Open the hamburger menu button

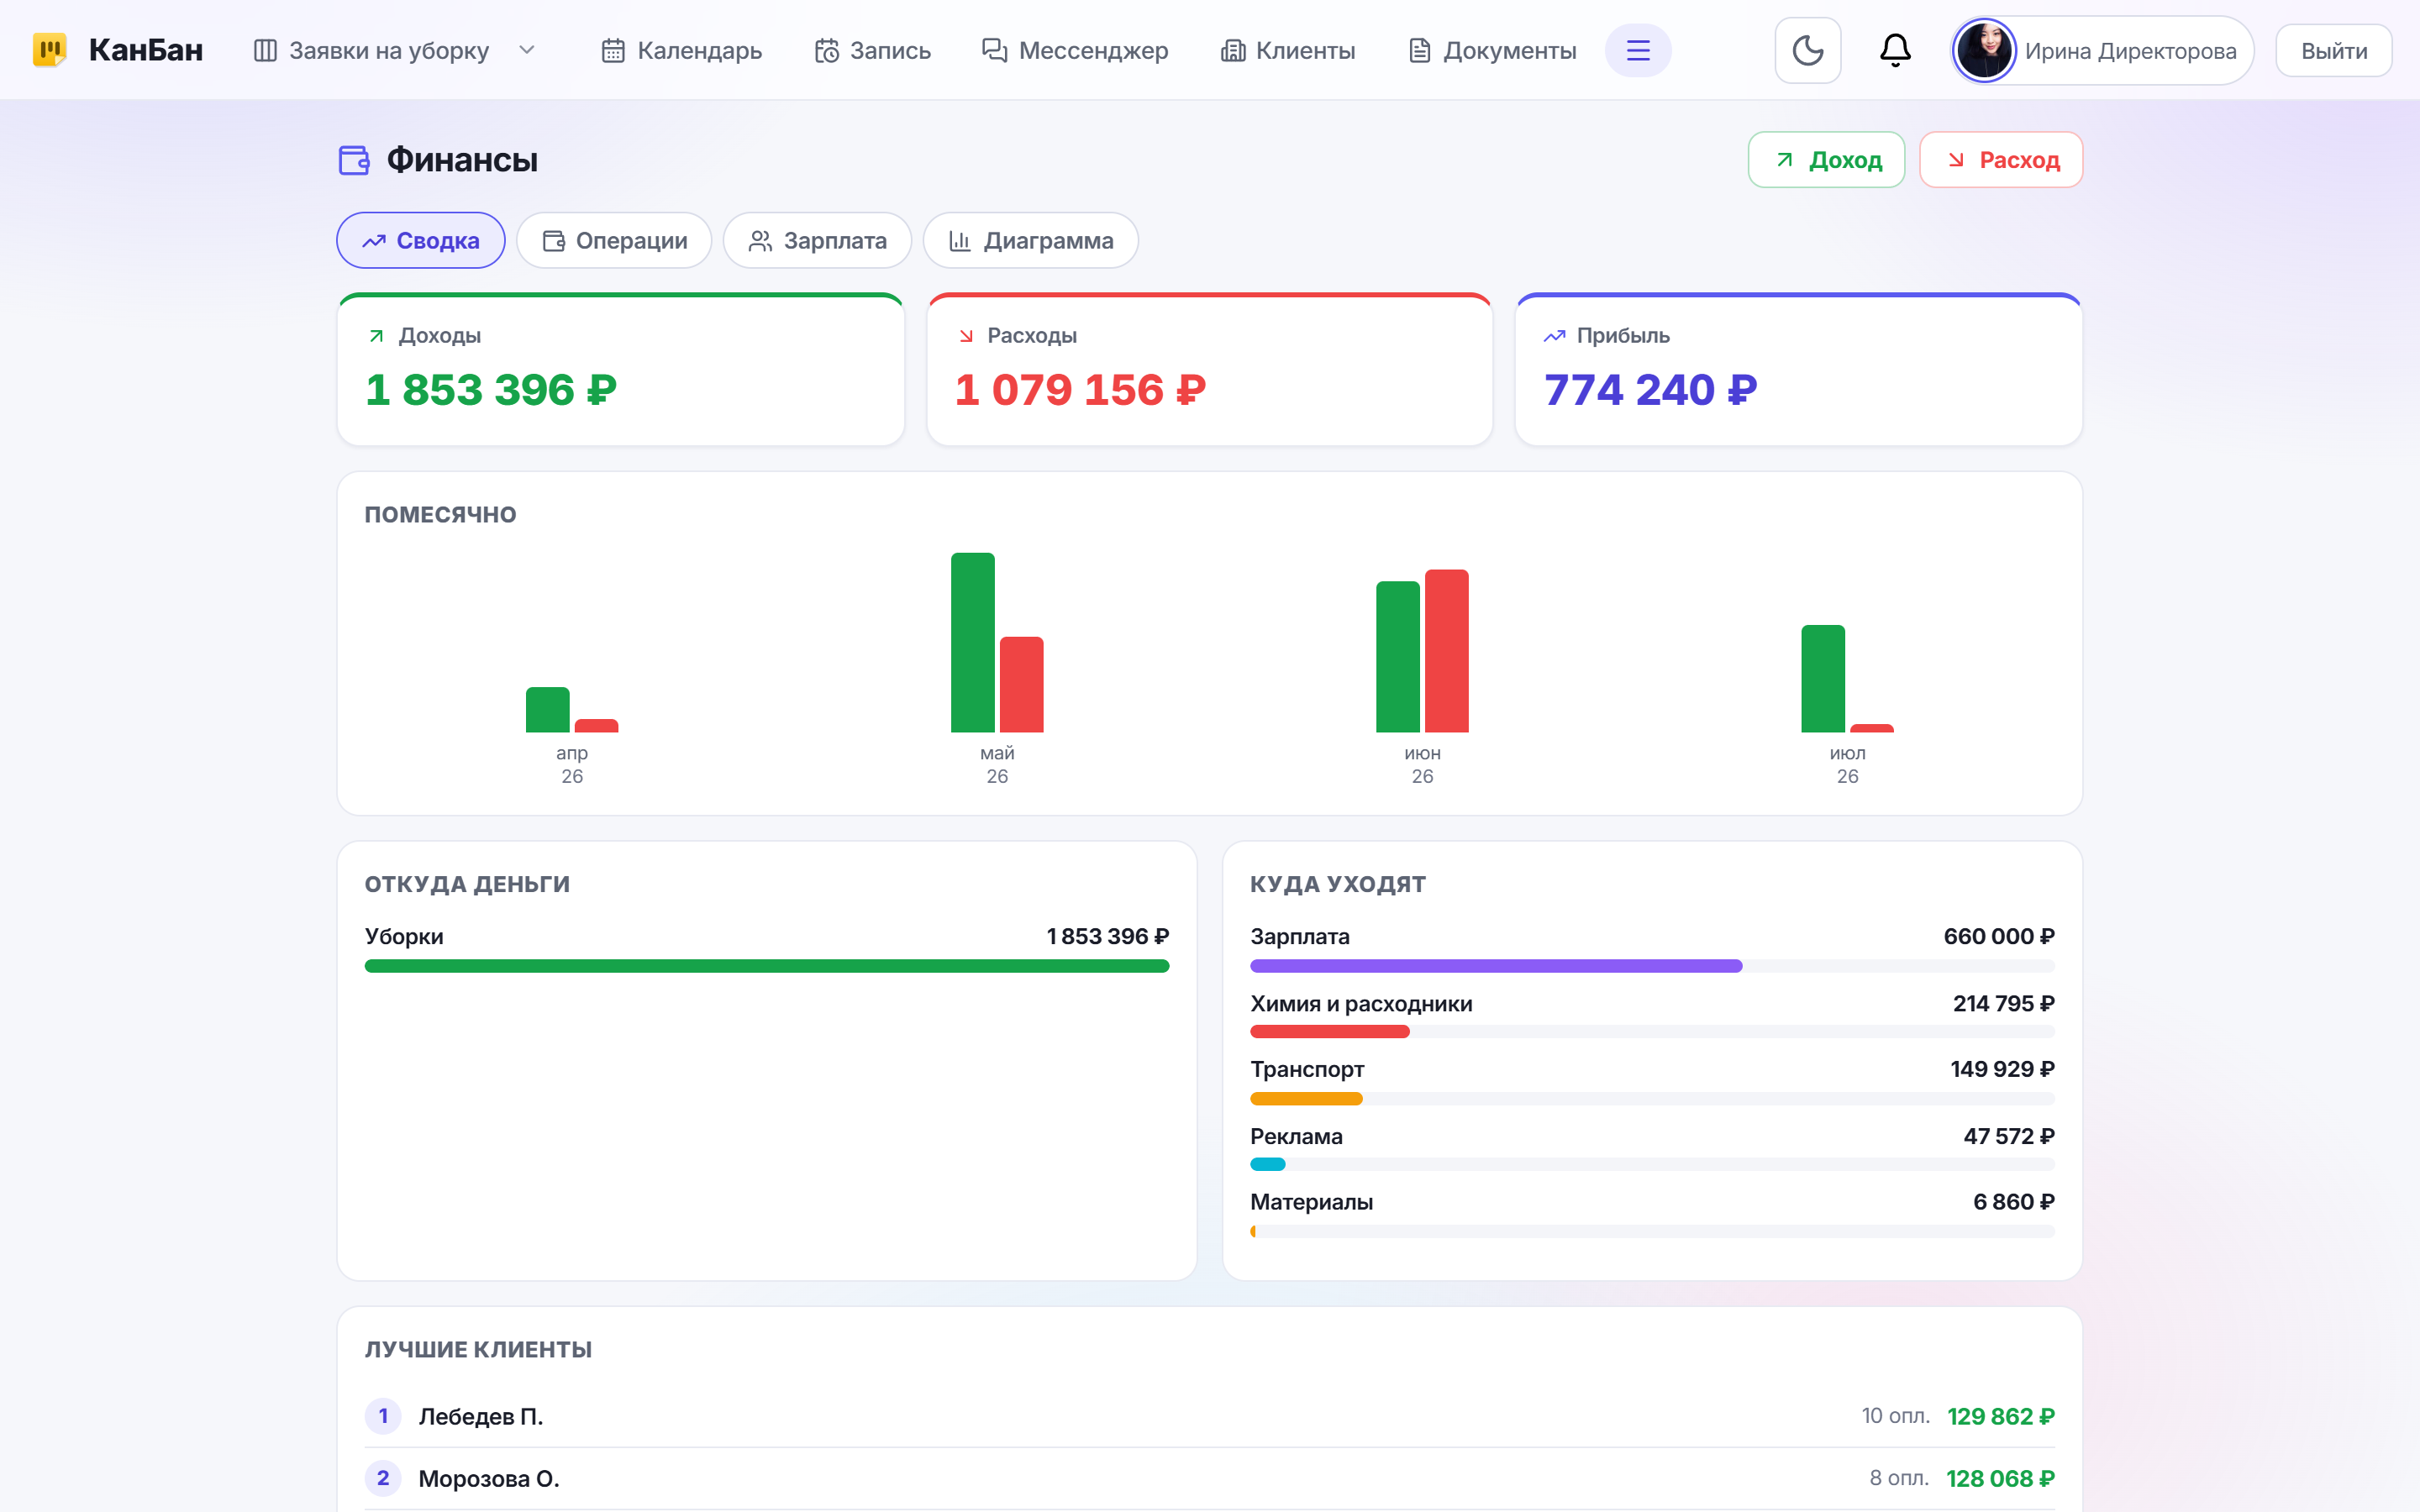point(1638,50)
